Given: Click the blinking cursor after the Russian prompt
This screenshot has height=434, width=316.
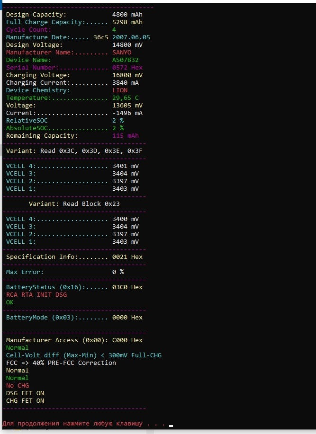Looking at the screenshot, I should pyautogui.click(x=171, y=425).
